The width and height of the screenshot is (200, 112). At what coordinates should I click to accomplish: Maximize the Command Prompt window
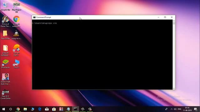click(x=165, y=17)
